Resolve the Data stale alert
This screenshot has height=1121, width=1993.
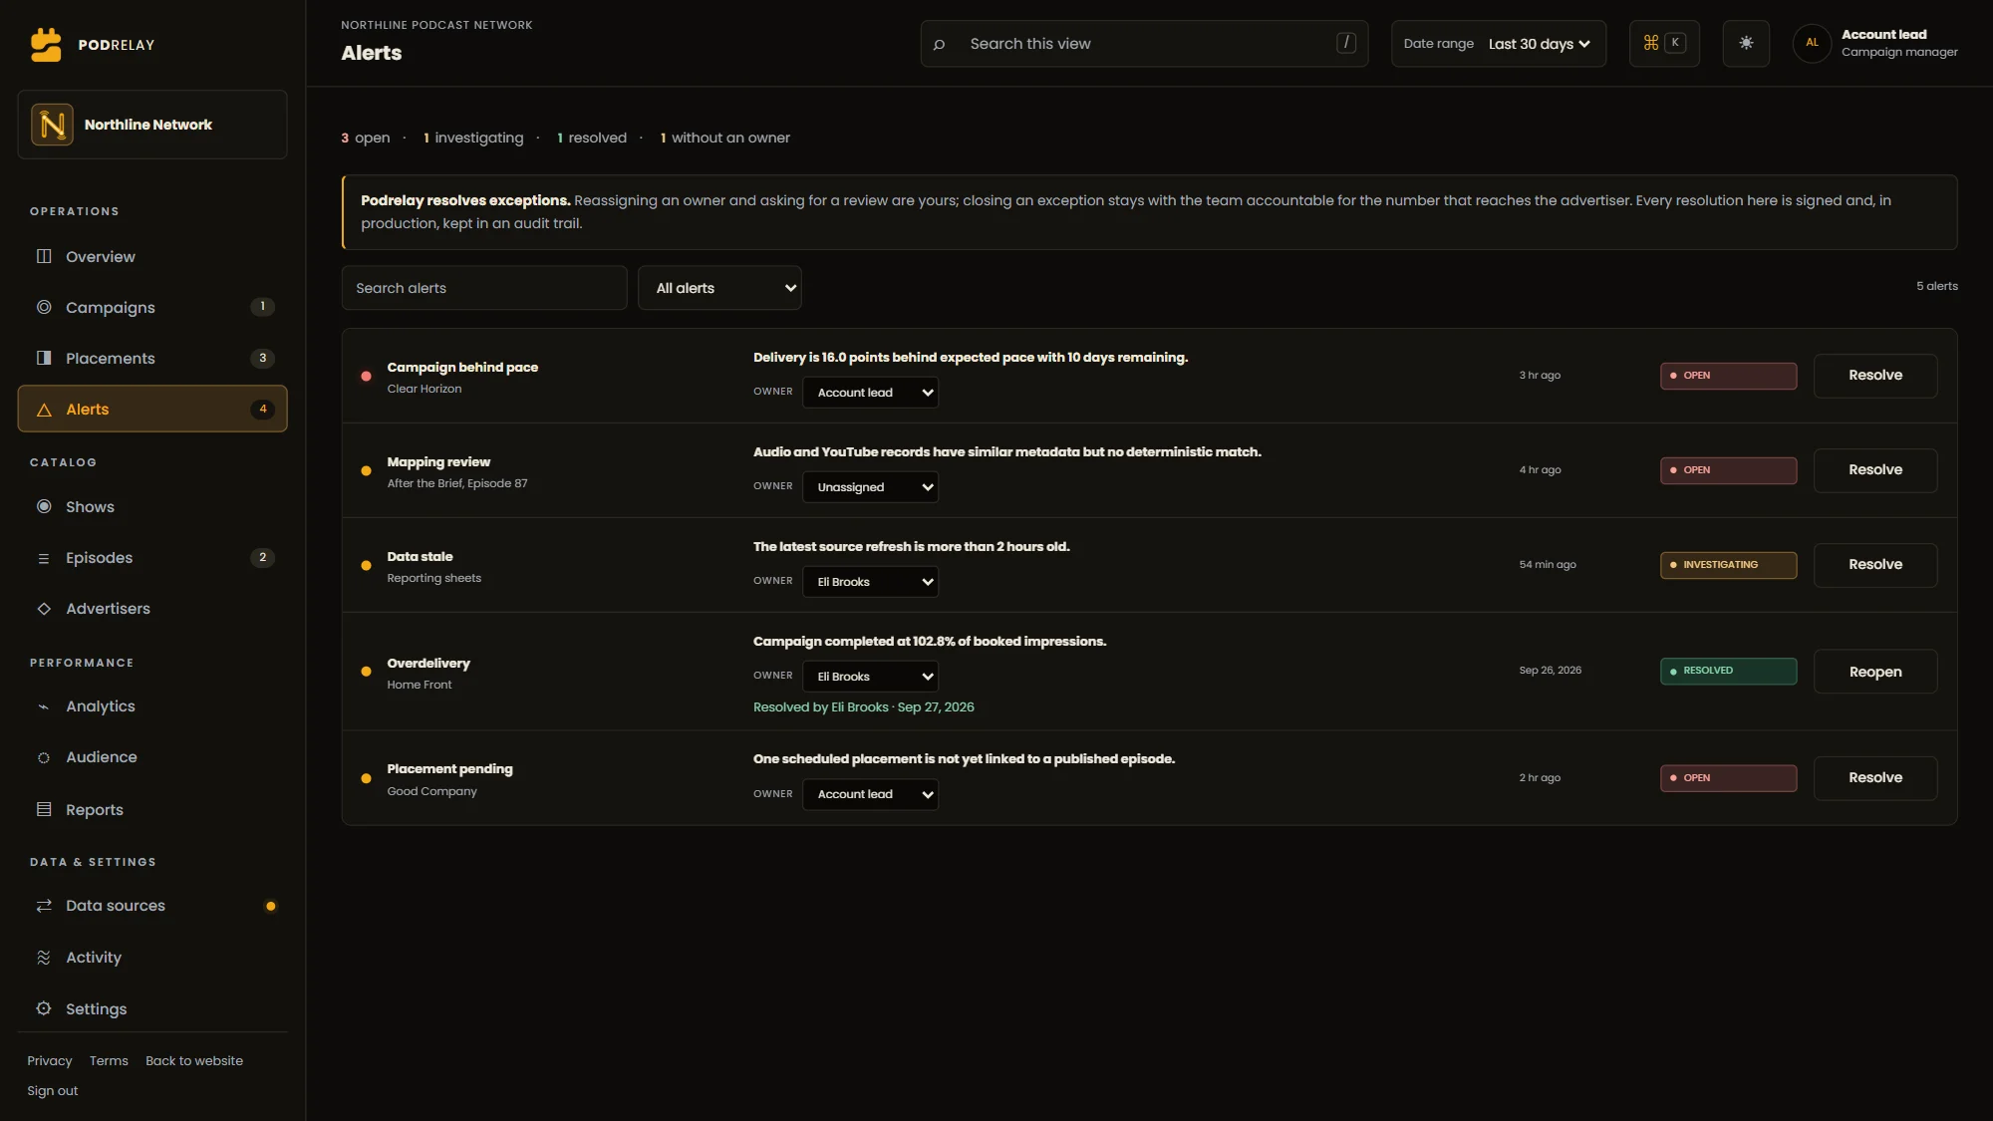(x=1875, y=565)
